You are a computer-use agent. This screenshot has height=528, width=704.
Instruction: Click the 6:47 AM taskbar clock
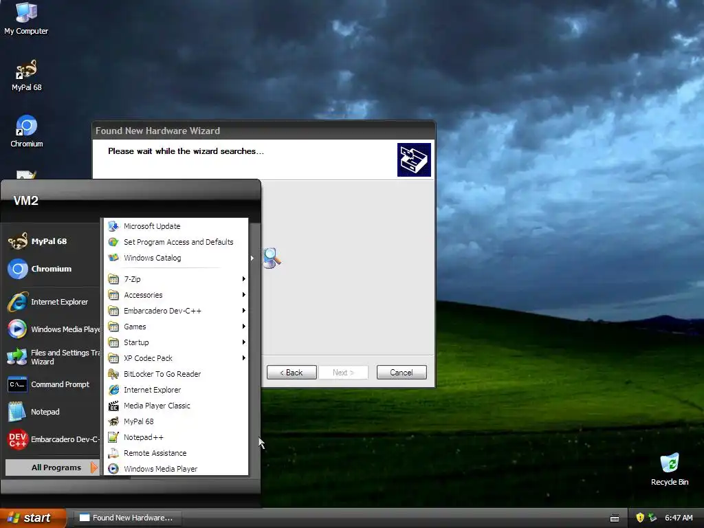(679, 518)
